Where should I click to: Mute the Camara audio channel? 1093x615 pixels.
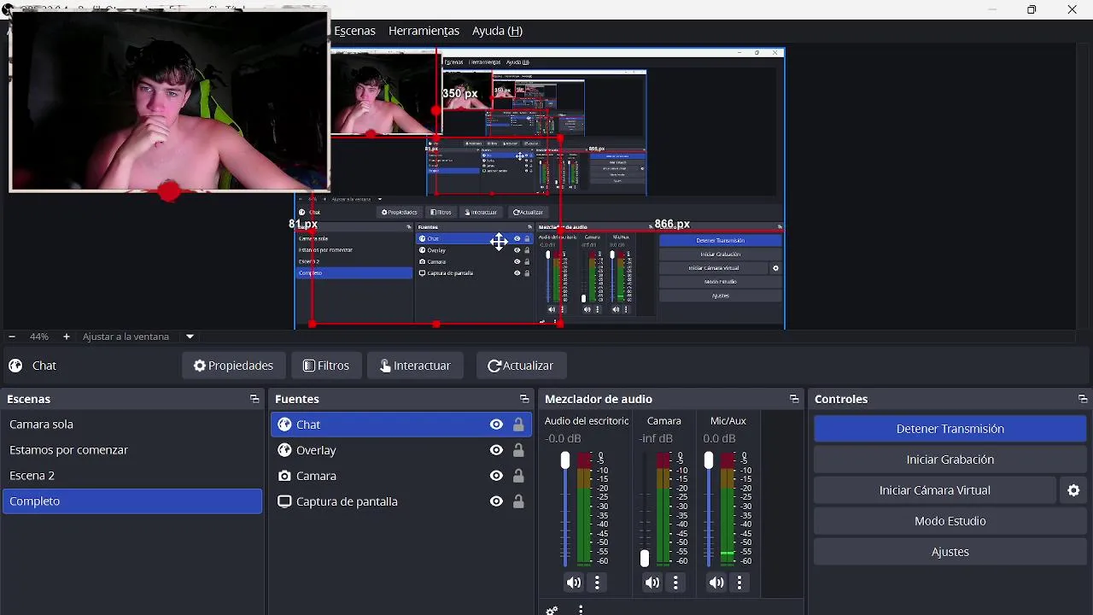point(652,583)
